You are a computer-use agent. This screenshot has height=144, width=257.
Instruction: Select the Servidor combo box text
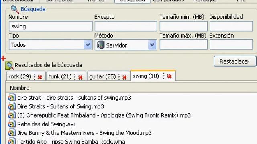(x=116, y=45)
